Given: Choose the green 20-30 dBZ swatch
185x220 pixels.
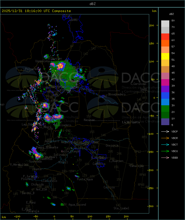Looking at the screenshot, I should click(165, 109).
